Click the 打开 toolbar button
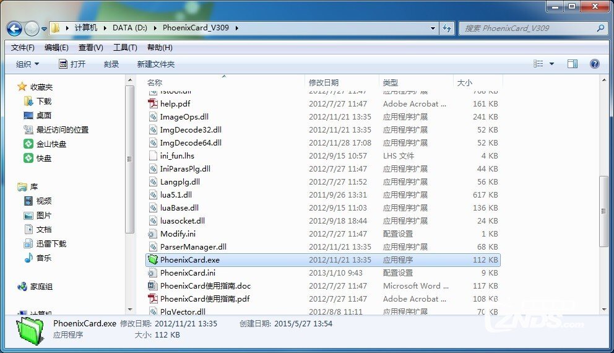Image resolution: width=614 pixels, height=353 pixels. [x=72, y=64]
